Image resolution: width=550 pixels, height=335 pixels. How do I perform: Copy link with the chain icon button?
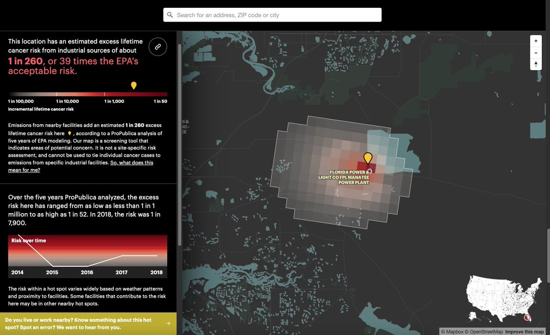(158, 47)
